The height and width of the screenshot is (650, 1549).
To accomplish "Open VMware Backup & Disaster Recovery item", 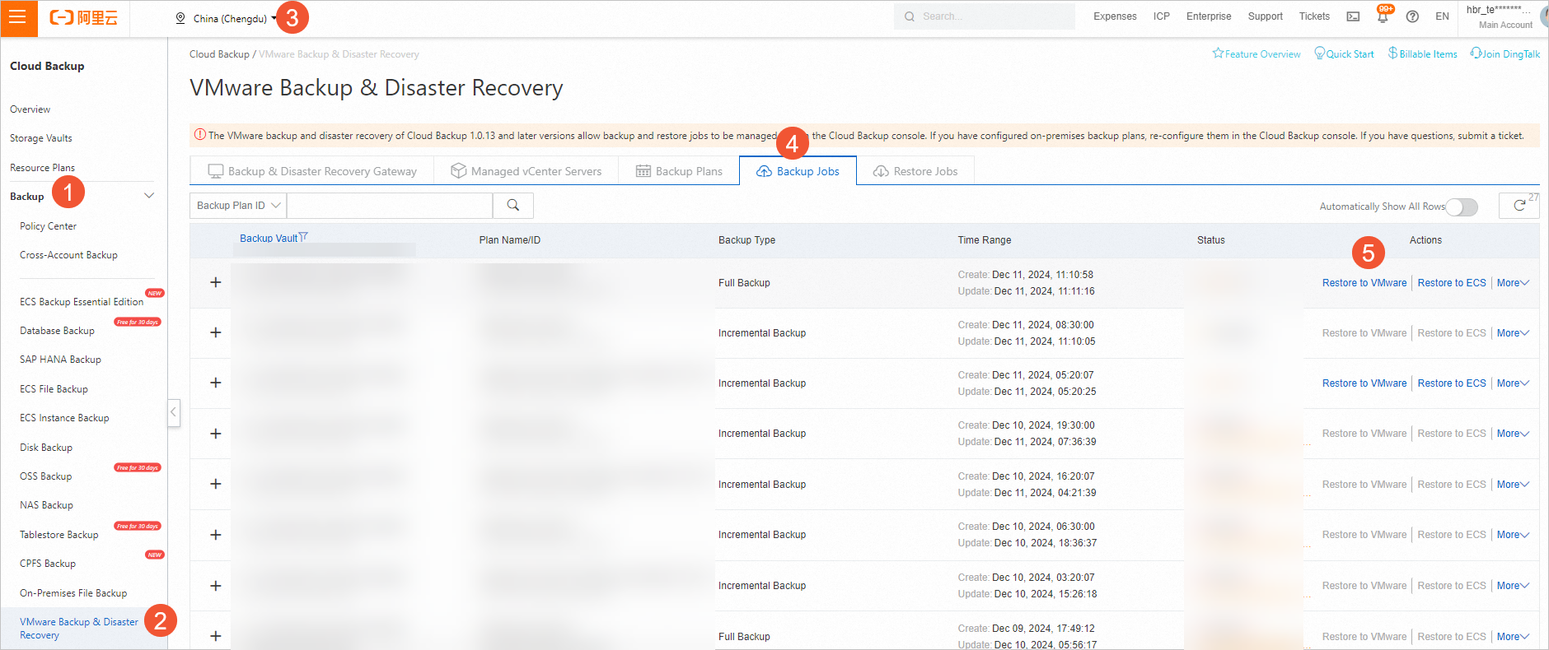I will (x=79, y=629).
